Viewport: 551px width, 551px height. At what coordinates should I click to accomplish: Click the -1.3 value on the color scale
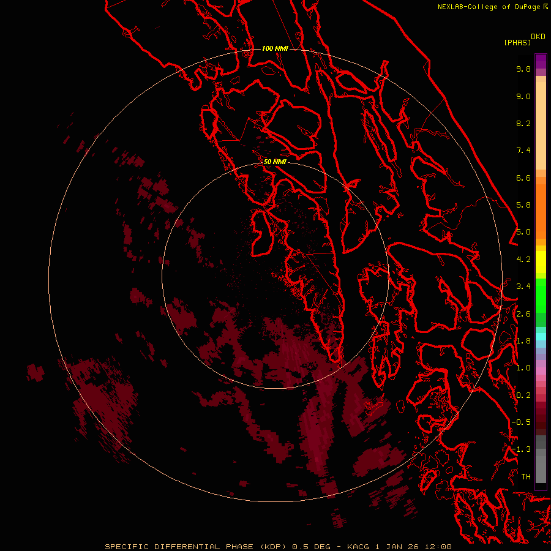click(521, 449)
